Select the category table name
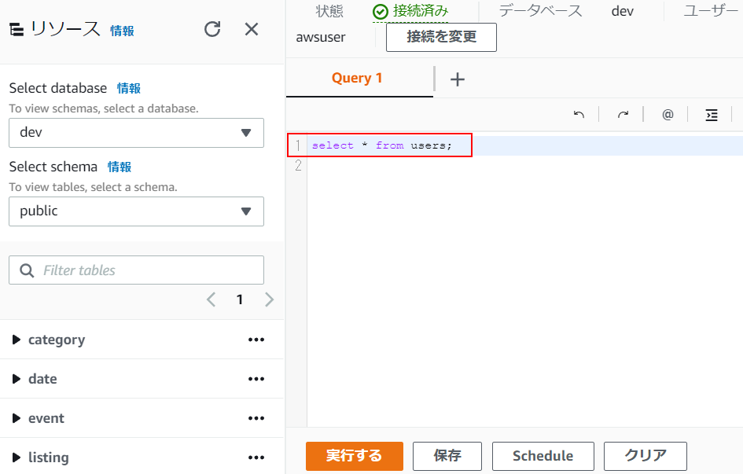Screen dimensions: 743x474 click(57, 340)
